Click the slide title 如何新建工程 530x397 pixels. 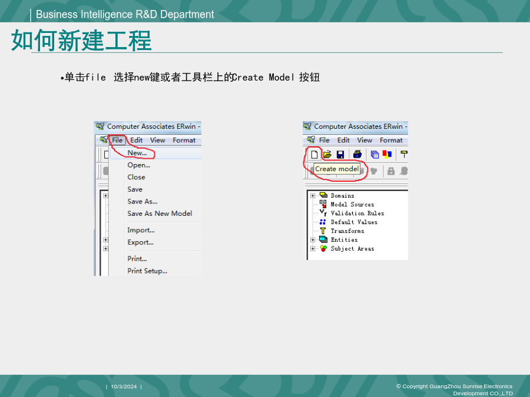pyautogui.click(x=81, y=40)
